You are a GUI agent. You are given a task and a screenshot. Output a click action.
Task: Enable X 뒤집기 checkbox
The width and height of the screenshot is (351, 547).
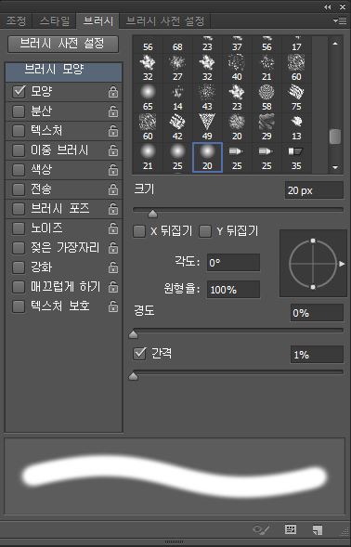pyautogui.click(x=139, y=231)
